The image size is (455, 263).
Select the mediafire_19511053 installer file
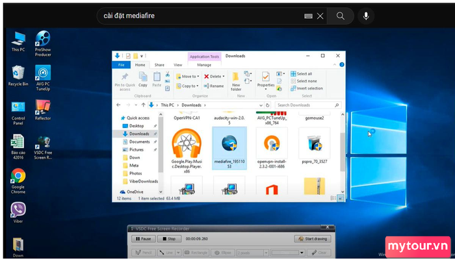pos(229,148)
